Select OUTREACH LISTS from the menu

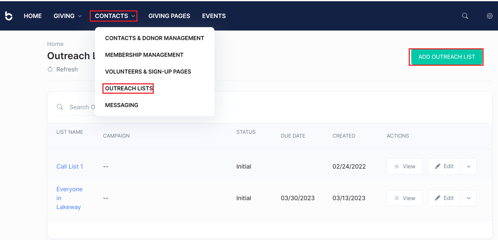(128, 88)
